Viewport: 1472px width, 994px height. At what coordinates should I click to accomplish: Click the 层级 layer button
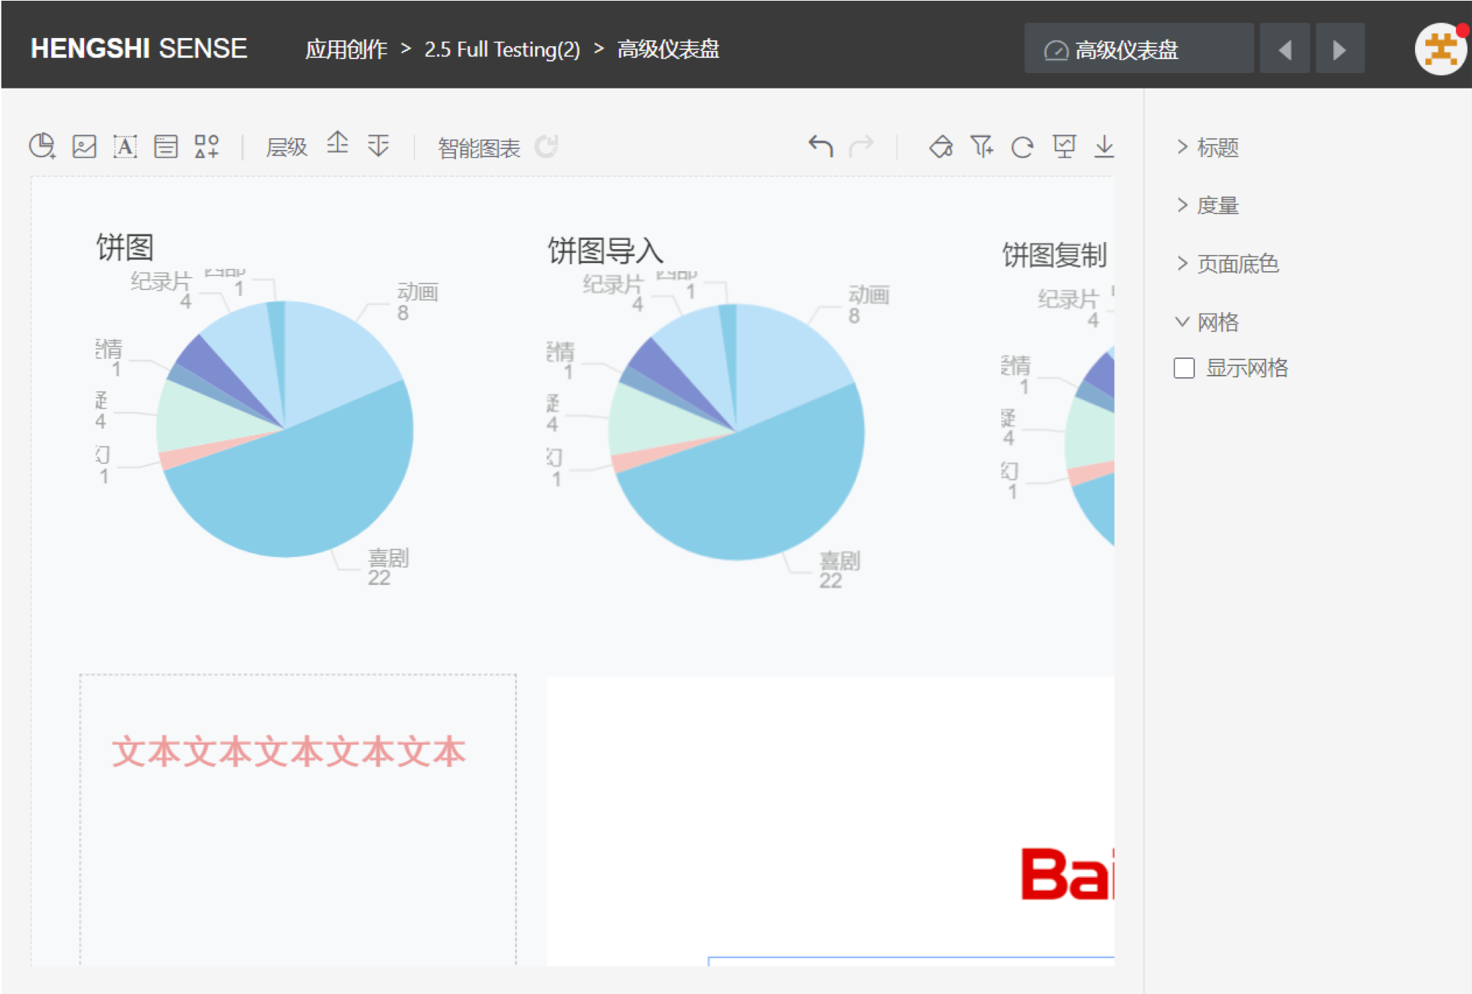coord(287,146)
